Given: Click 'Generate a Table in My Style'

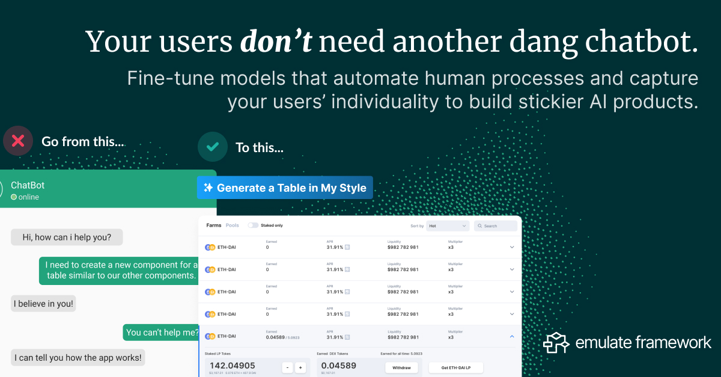Looking at the screenshot, I should coord(293,187).
